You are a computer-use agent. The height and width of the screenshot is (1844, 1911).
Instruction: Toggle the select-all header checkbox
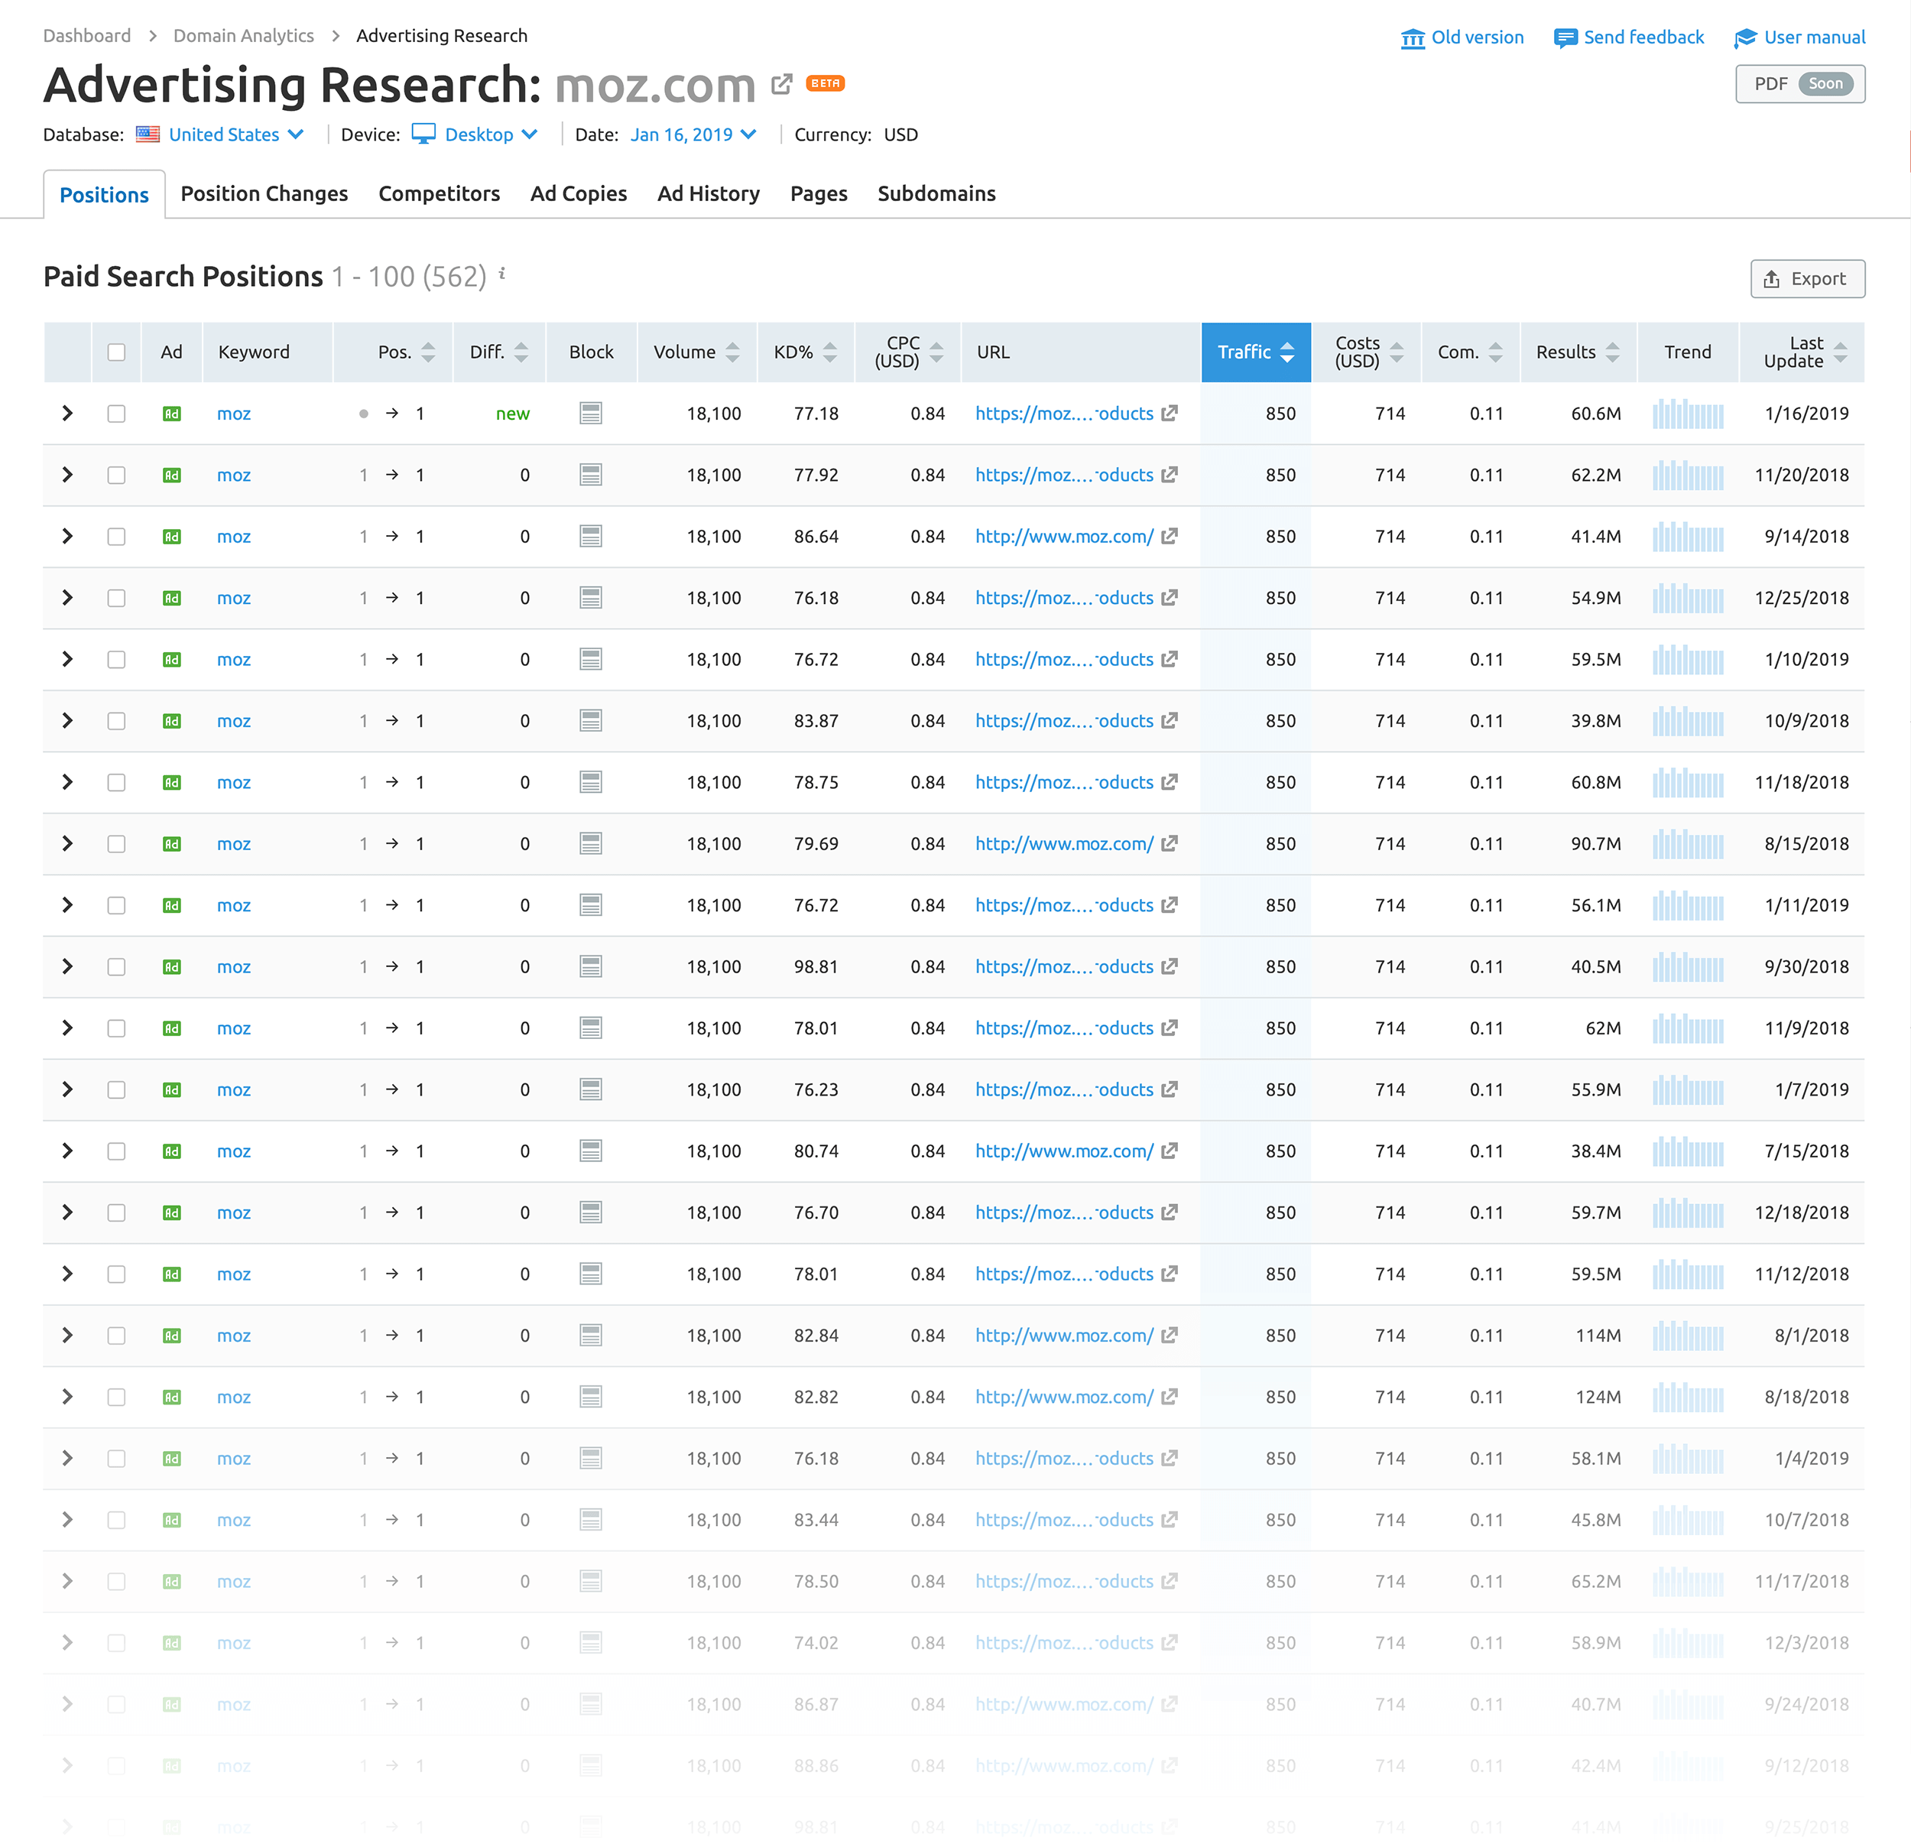pyautogui.click(x=116, y=352)
